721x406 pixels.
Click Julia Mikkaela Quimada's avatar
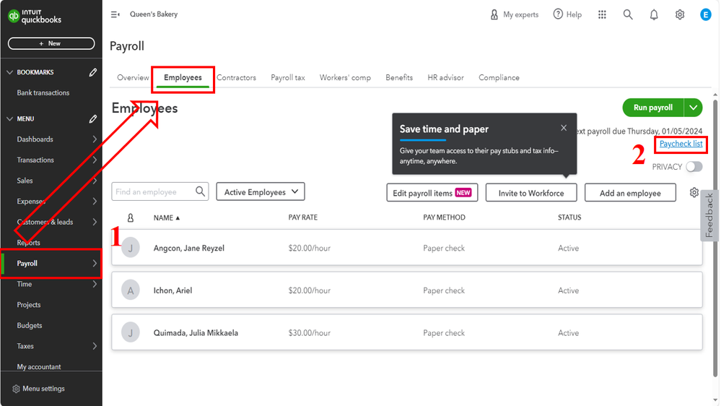pos(131,333)
